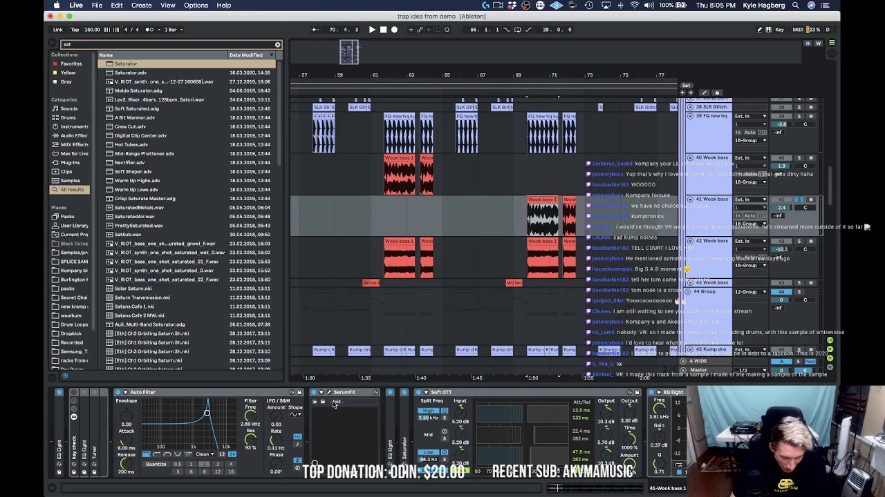This screenshot has height=497, width=885.
Task: Toggle SerumFX device activator
Action: (313, 392)
